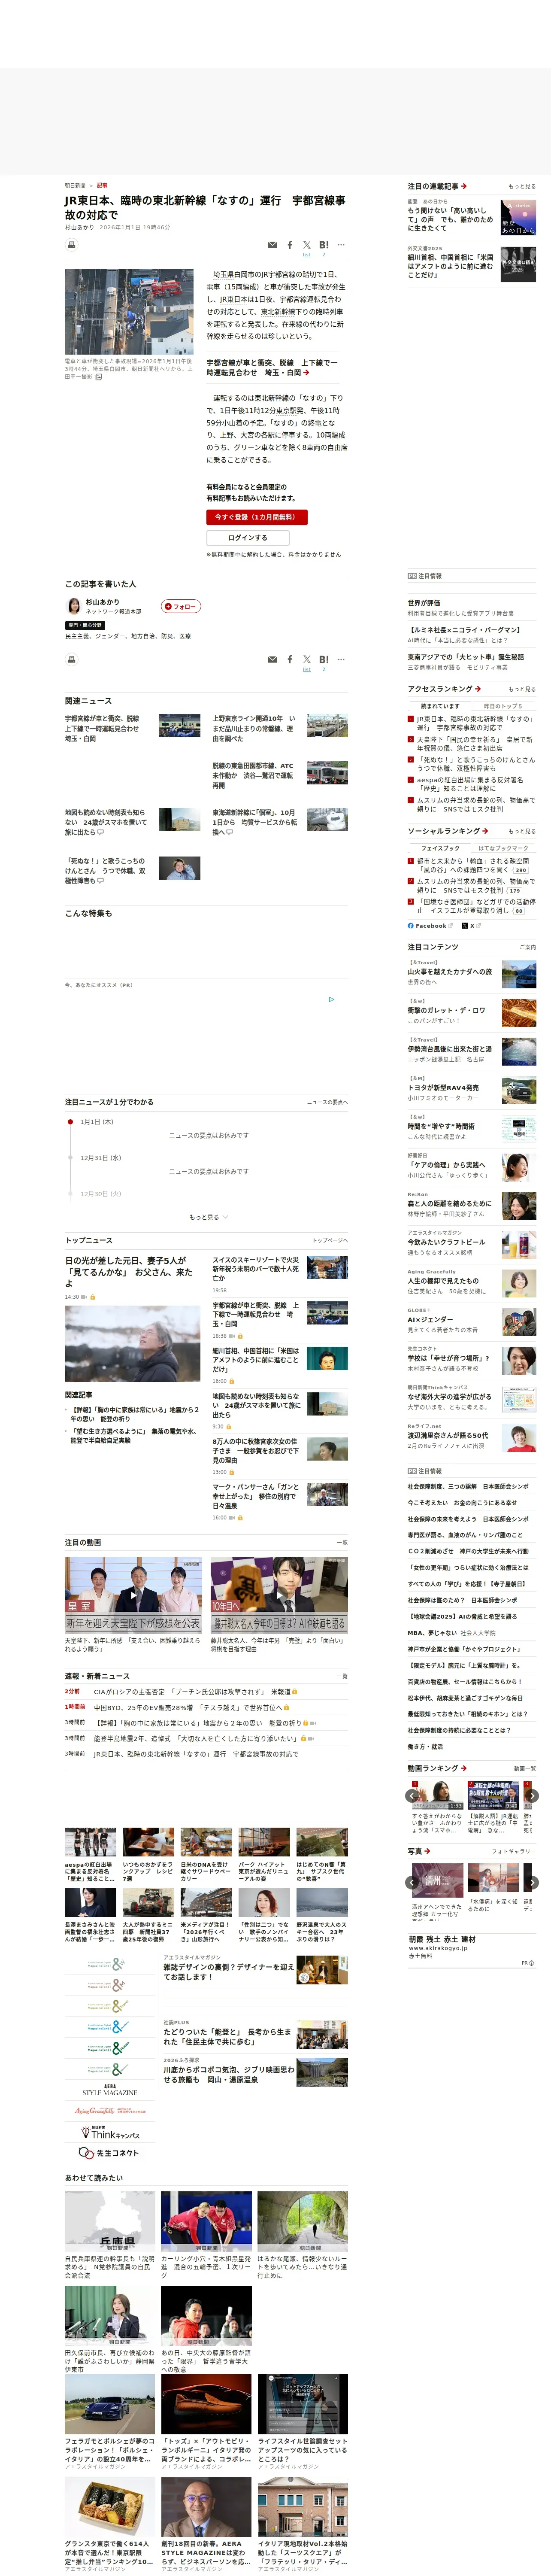Screen dimensions: 551x2576
Task: Open 一覧 link beside 速報・新着ニュース
Action: (x=342, y=1676)
